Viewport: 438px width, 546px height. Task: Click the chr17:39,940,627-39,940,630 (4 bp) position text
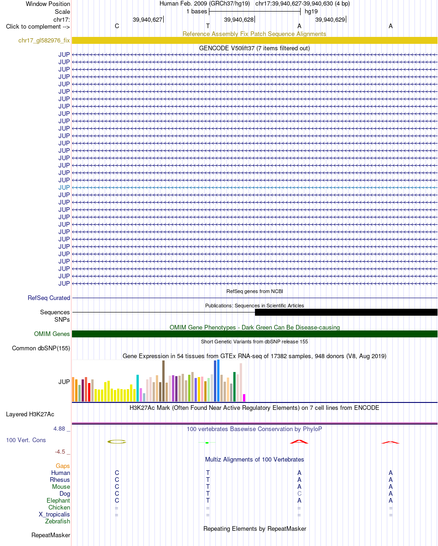tap(302, 4)
